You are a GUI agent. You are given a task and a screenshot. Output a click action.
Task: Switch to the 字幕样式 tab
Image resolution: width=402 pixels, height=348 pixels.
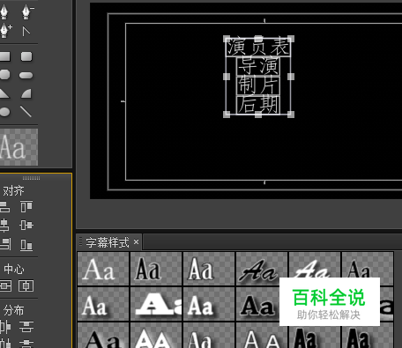tap(108, 242)
